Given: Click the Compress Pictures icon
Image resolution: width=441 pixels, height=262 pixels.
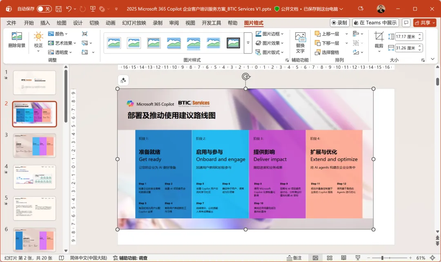Looking at the screenshot, I should coord(85,34).
